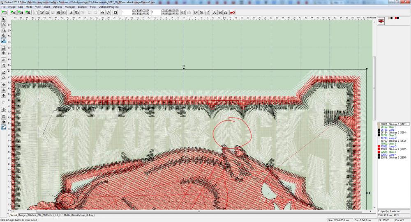Open the Optional Plug-ins menu
411x222 pixels.
pyautogui.click(x=109, y=7)
